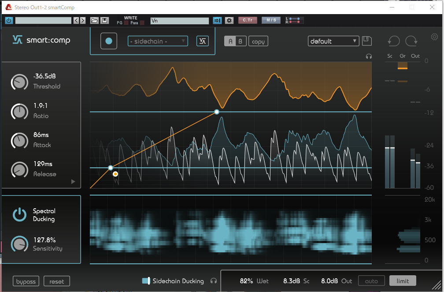
Task: Load the next preset with the right arrow
Action: tap(83, 20)
